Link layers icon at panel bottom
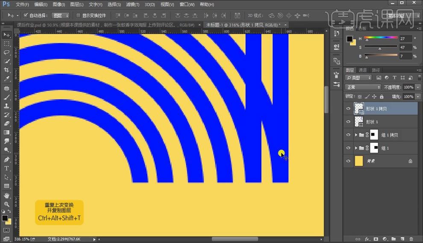 click(358, 239)
